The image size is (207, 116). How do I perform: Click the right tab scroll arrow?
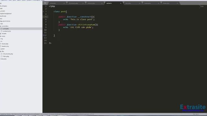pyautogui.click(x=46, y=3)
